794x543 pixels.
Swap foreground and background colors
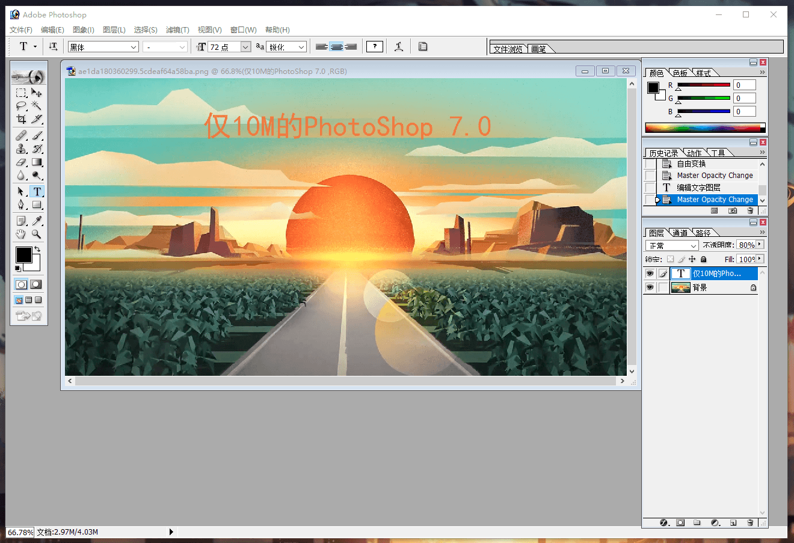tap(37, 249)
